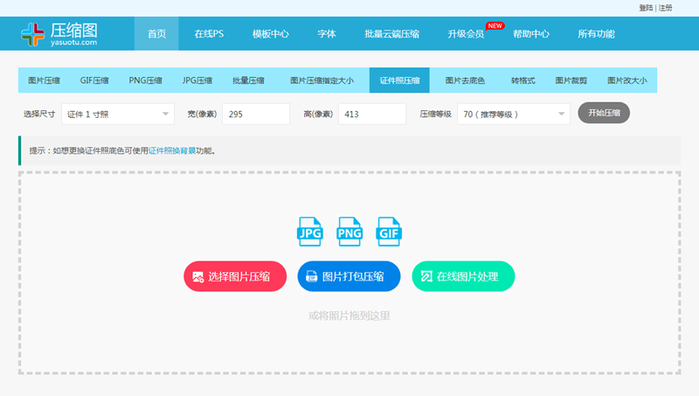699x396 pixels.
Task: Switch to the PNG压缩 tab
Action: [x=145, y=80]
